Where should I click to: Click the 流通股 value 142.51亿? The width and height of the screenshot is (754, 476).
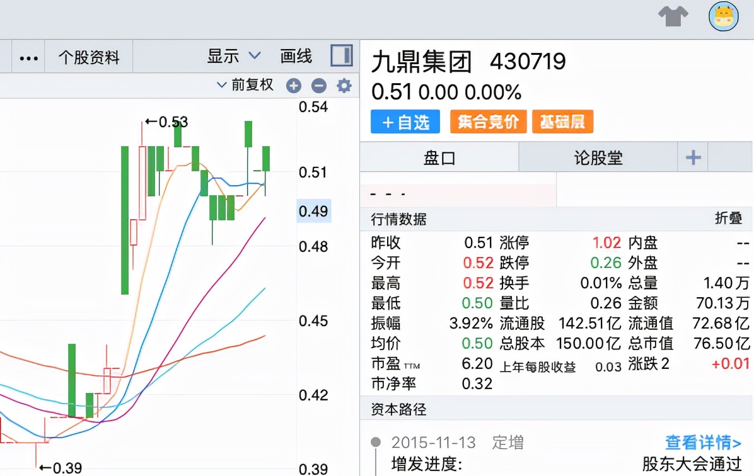589,323
